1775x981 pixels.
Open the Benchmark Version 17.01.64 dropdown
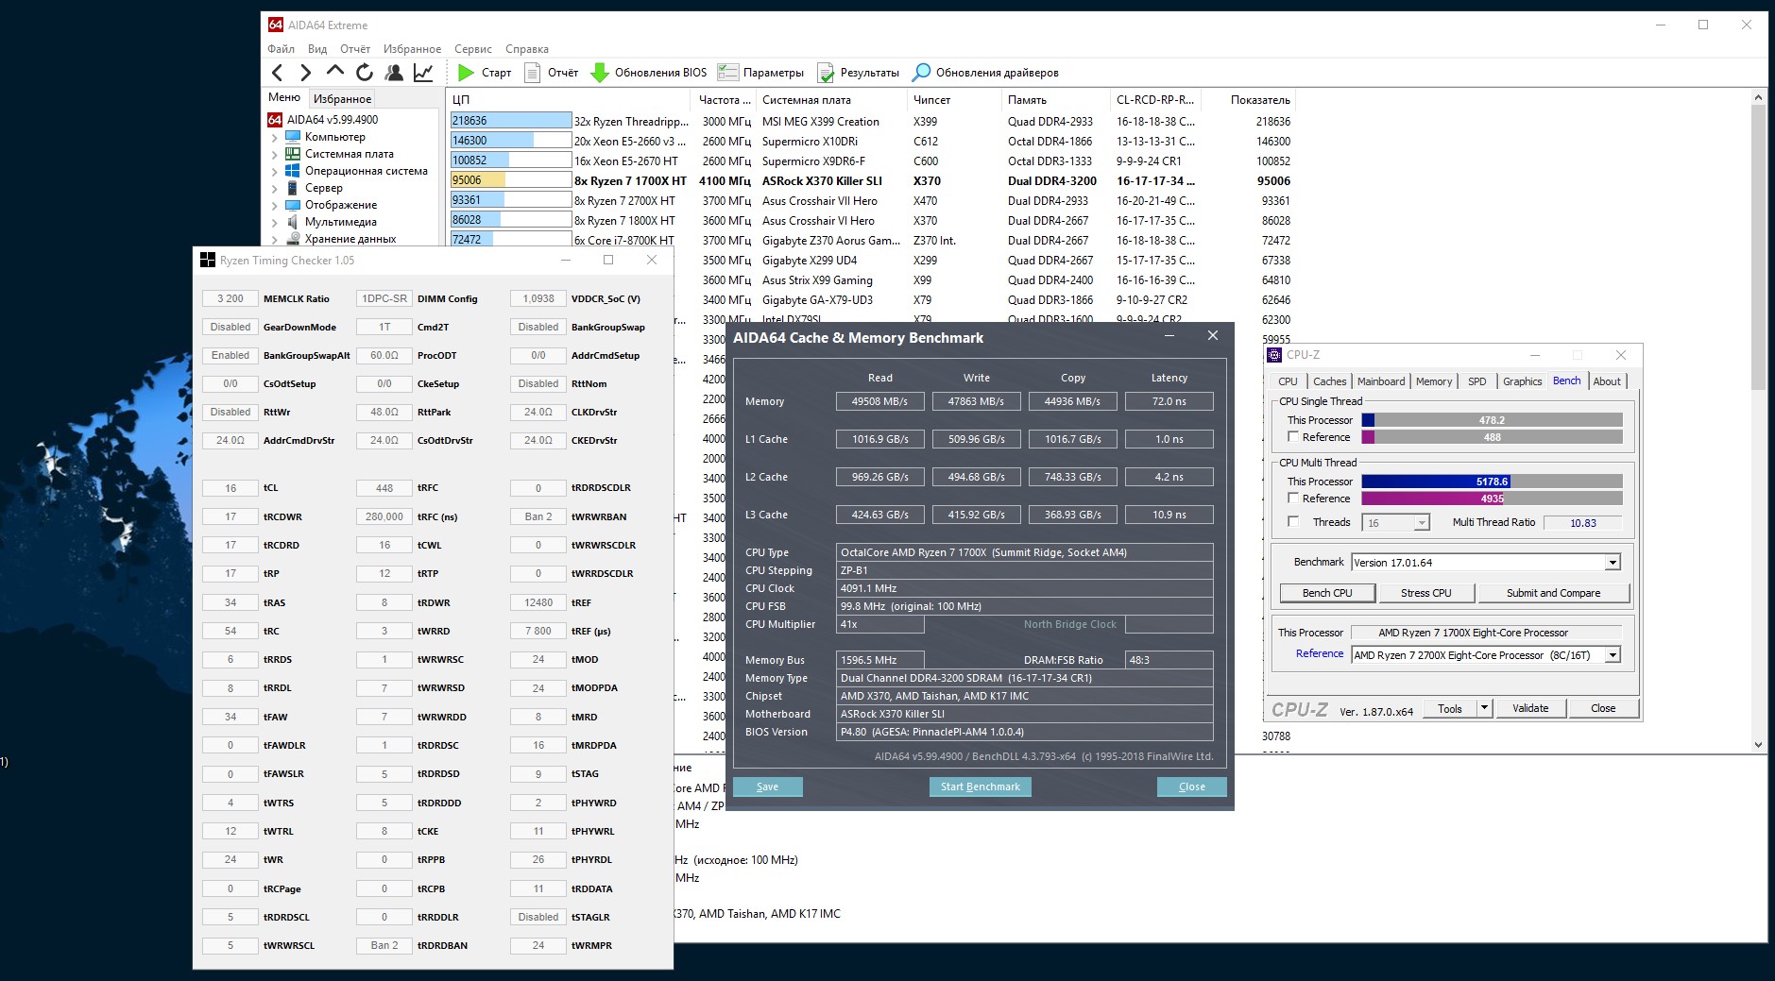[1613, 563]
